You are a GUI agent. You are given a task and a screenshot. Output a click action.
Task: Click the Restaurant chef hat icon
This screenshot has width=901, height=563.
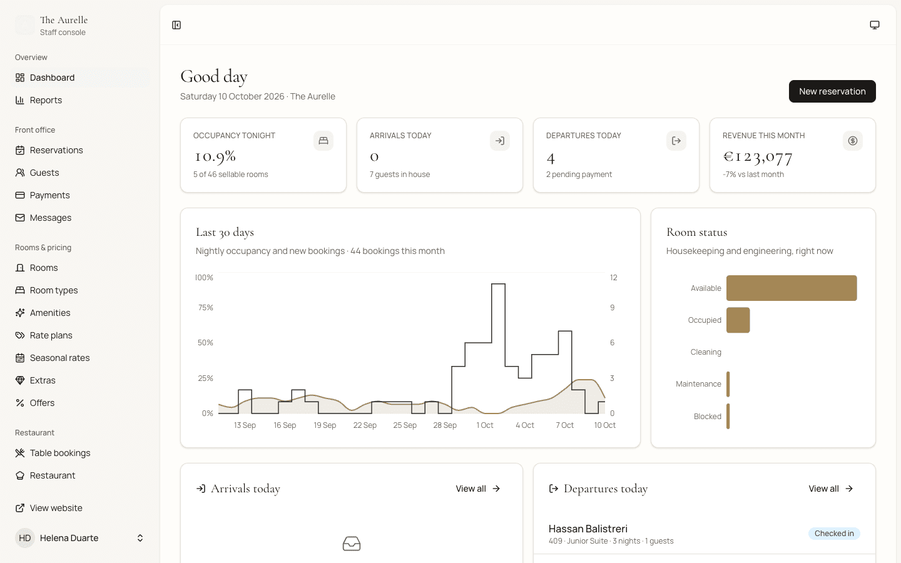coord(20,475)
